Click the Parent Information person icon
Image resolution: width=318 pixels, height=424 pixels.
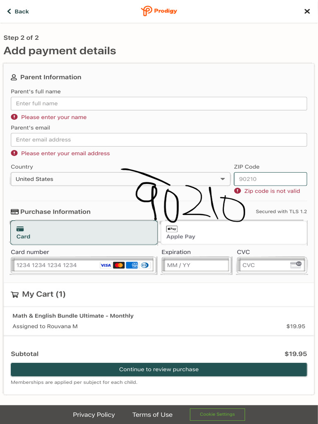point(14,77)
